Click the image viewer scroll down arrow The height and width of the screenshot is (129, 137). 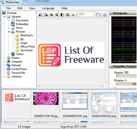[106, 82]
